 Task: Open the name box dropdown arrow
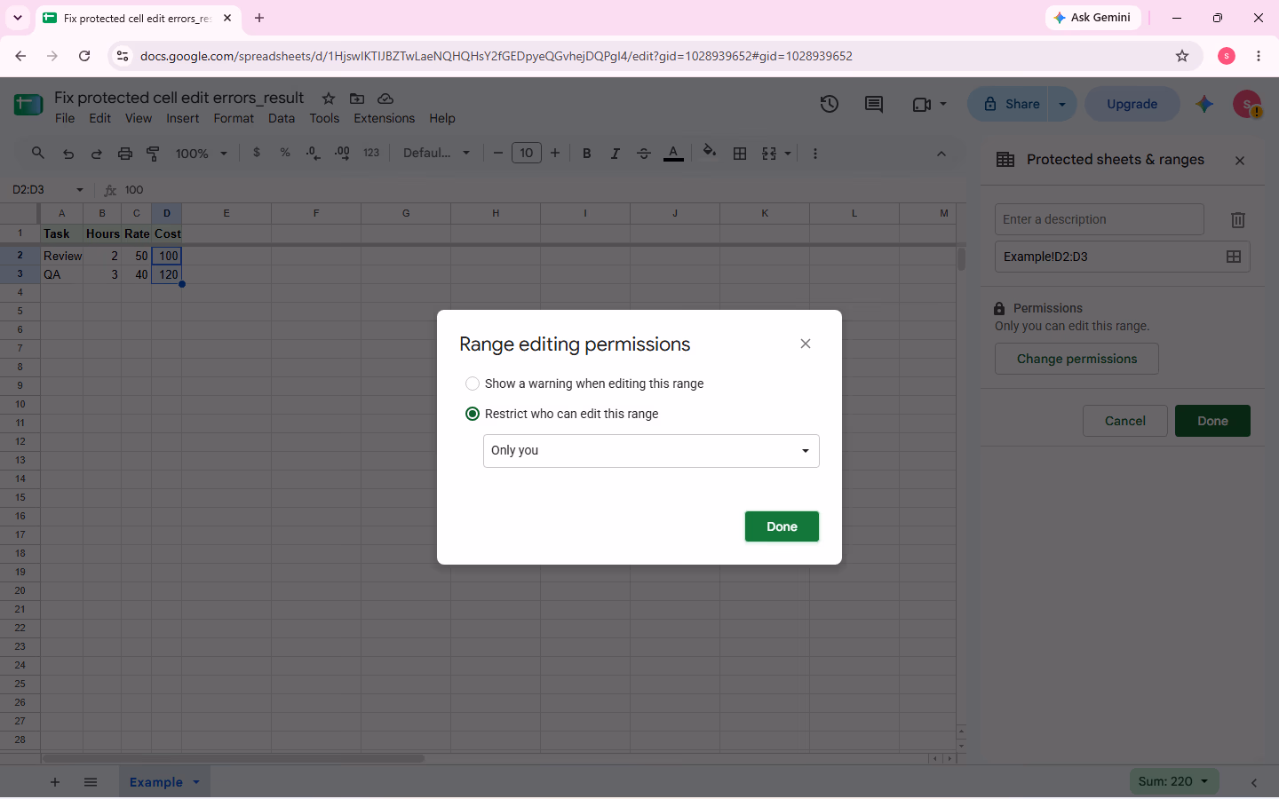pyautogui.click(x=80, y=190)
